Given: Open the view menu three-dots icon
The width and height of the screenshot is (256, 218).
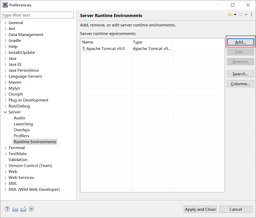Looking at the screenshot, I should tap(251, 14).
